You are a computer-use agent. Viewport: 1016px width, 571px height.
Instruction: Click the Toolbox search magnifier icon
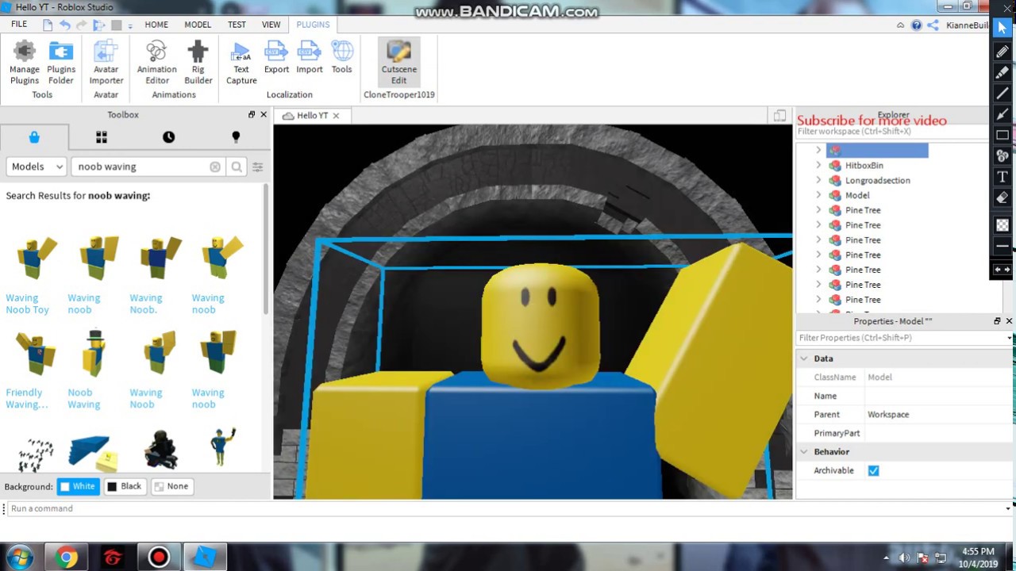(237, 167)
